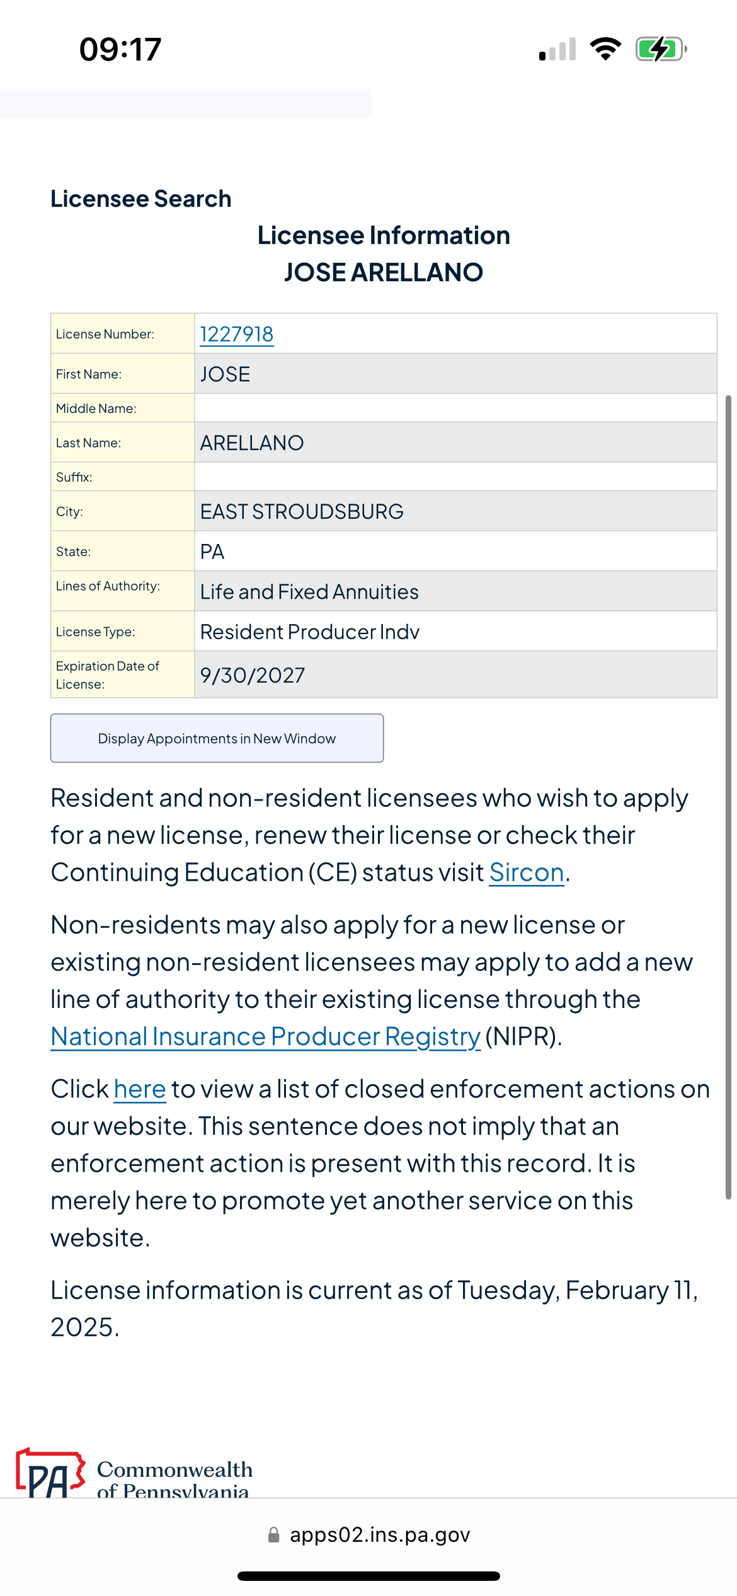Select the Expiration Date of License cell
Image resolution: width=737 pixels, height=1596 pixels.
click(x=251, y=674)
